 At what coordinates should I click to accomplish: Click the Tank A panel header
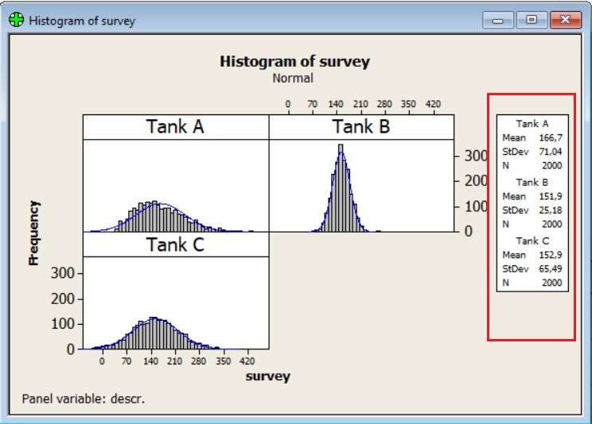175,127
